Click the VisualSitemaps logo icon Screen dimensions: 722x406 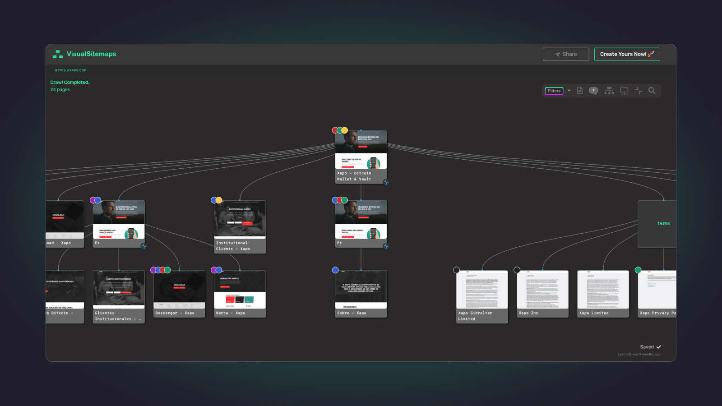coord(57,54)
